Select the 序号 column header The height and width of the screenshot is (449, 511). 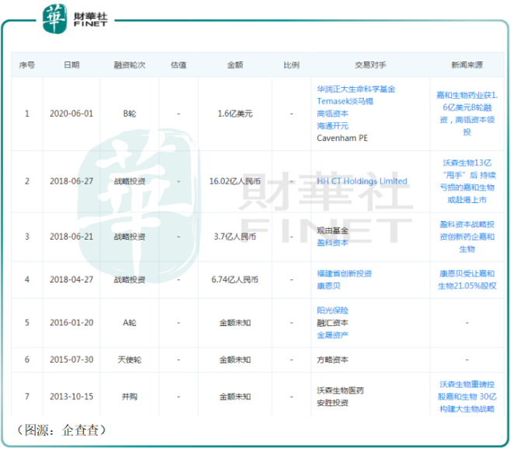[x=27, y=65]
